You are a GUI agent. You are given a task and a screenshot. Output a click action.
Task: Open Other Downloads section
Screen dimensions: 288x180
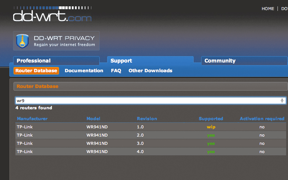[x=150, y=71]
